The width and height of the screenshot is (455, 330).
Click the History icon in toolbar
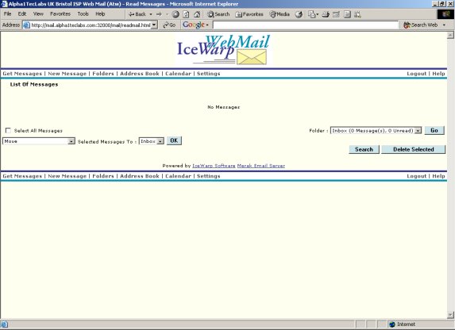[299, 14]
